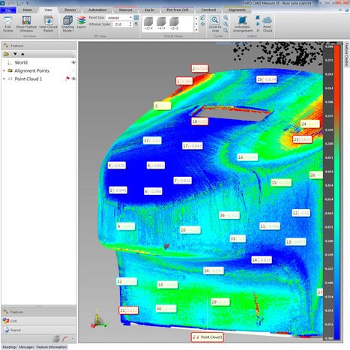Select the +X/-X preset view
350x350 pixels.
tap(148, 23)
